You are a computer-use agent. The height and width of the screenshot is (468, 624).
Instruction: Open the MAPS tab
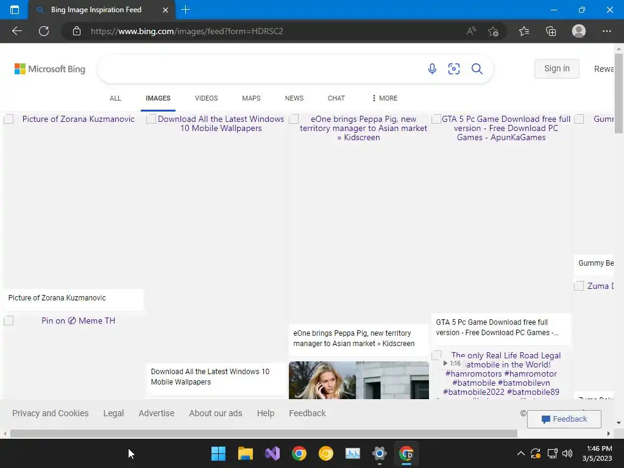[x=251, y=98]
